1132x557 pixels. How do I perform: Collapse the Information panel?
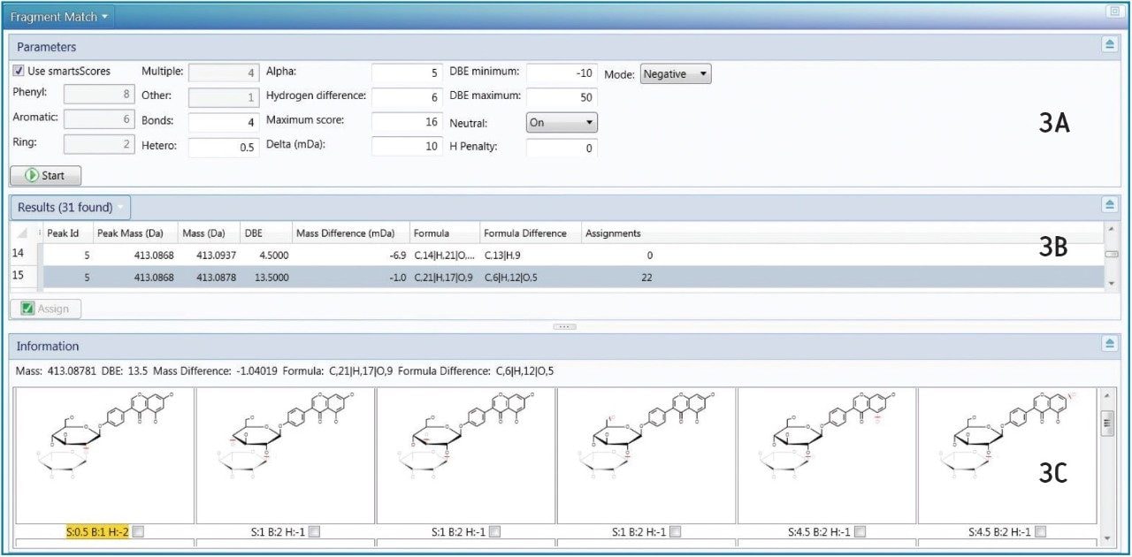1109,343
